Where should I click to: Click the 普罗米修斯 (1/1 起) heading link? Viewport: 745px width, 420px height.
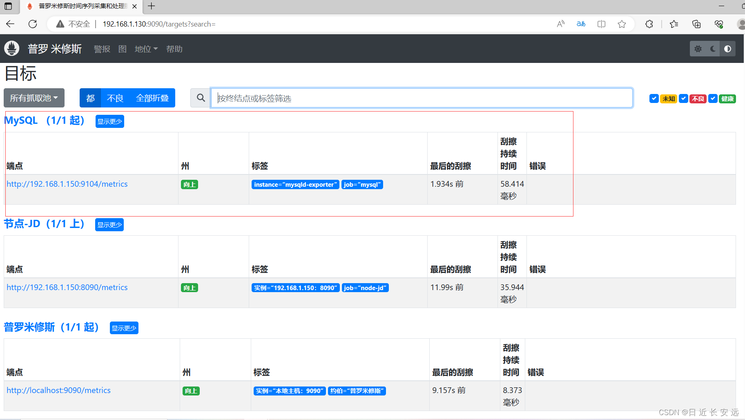coord(51,327)
